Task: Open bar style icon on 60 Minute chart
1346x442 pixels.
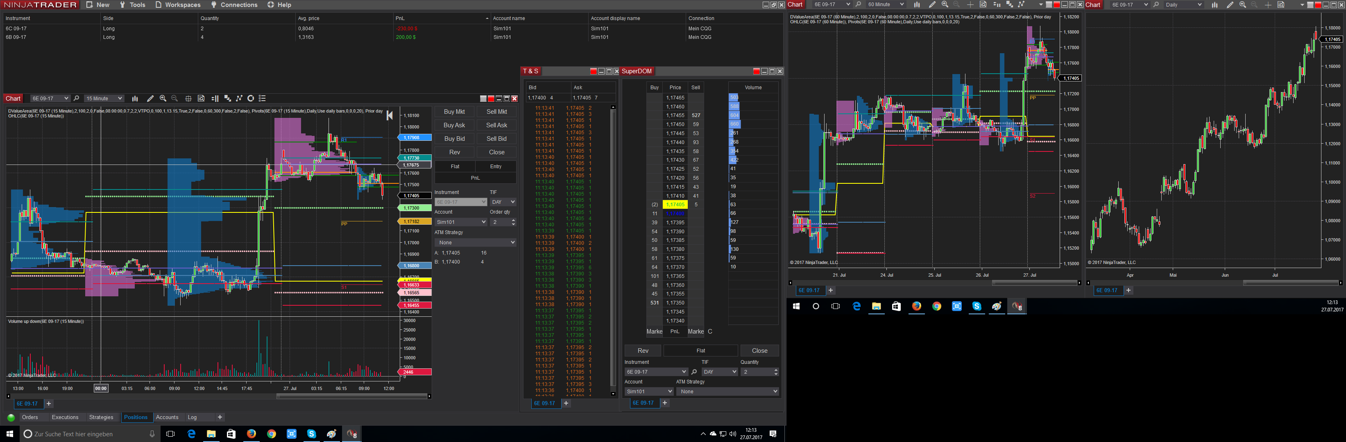Action: [x=916, y=5]
